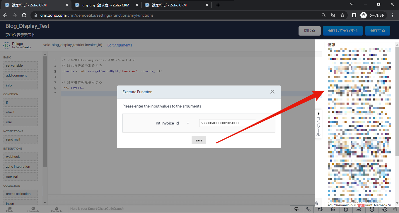Close the Execute Function dialog
The width and height of the screenshot is (399, 213).
(272, 92)
